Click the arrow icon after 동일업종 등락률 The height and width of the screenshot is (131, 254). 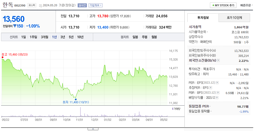[211, 111]
